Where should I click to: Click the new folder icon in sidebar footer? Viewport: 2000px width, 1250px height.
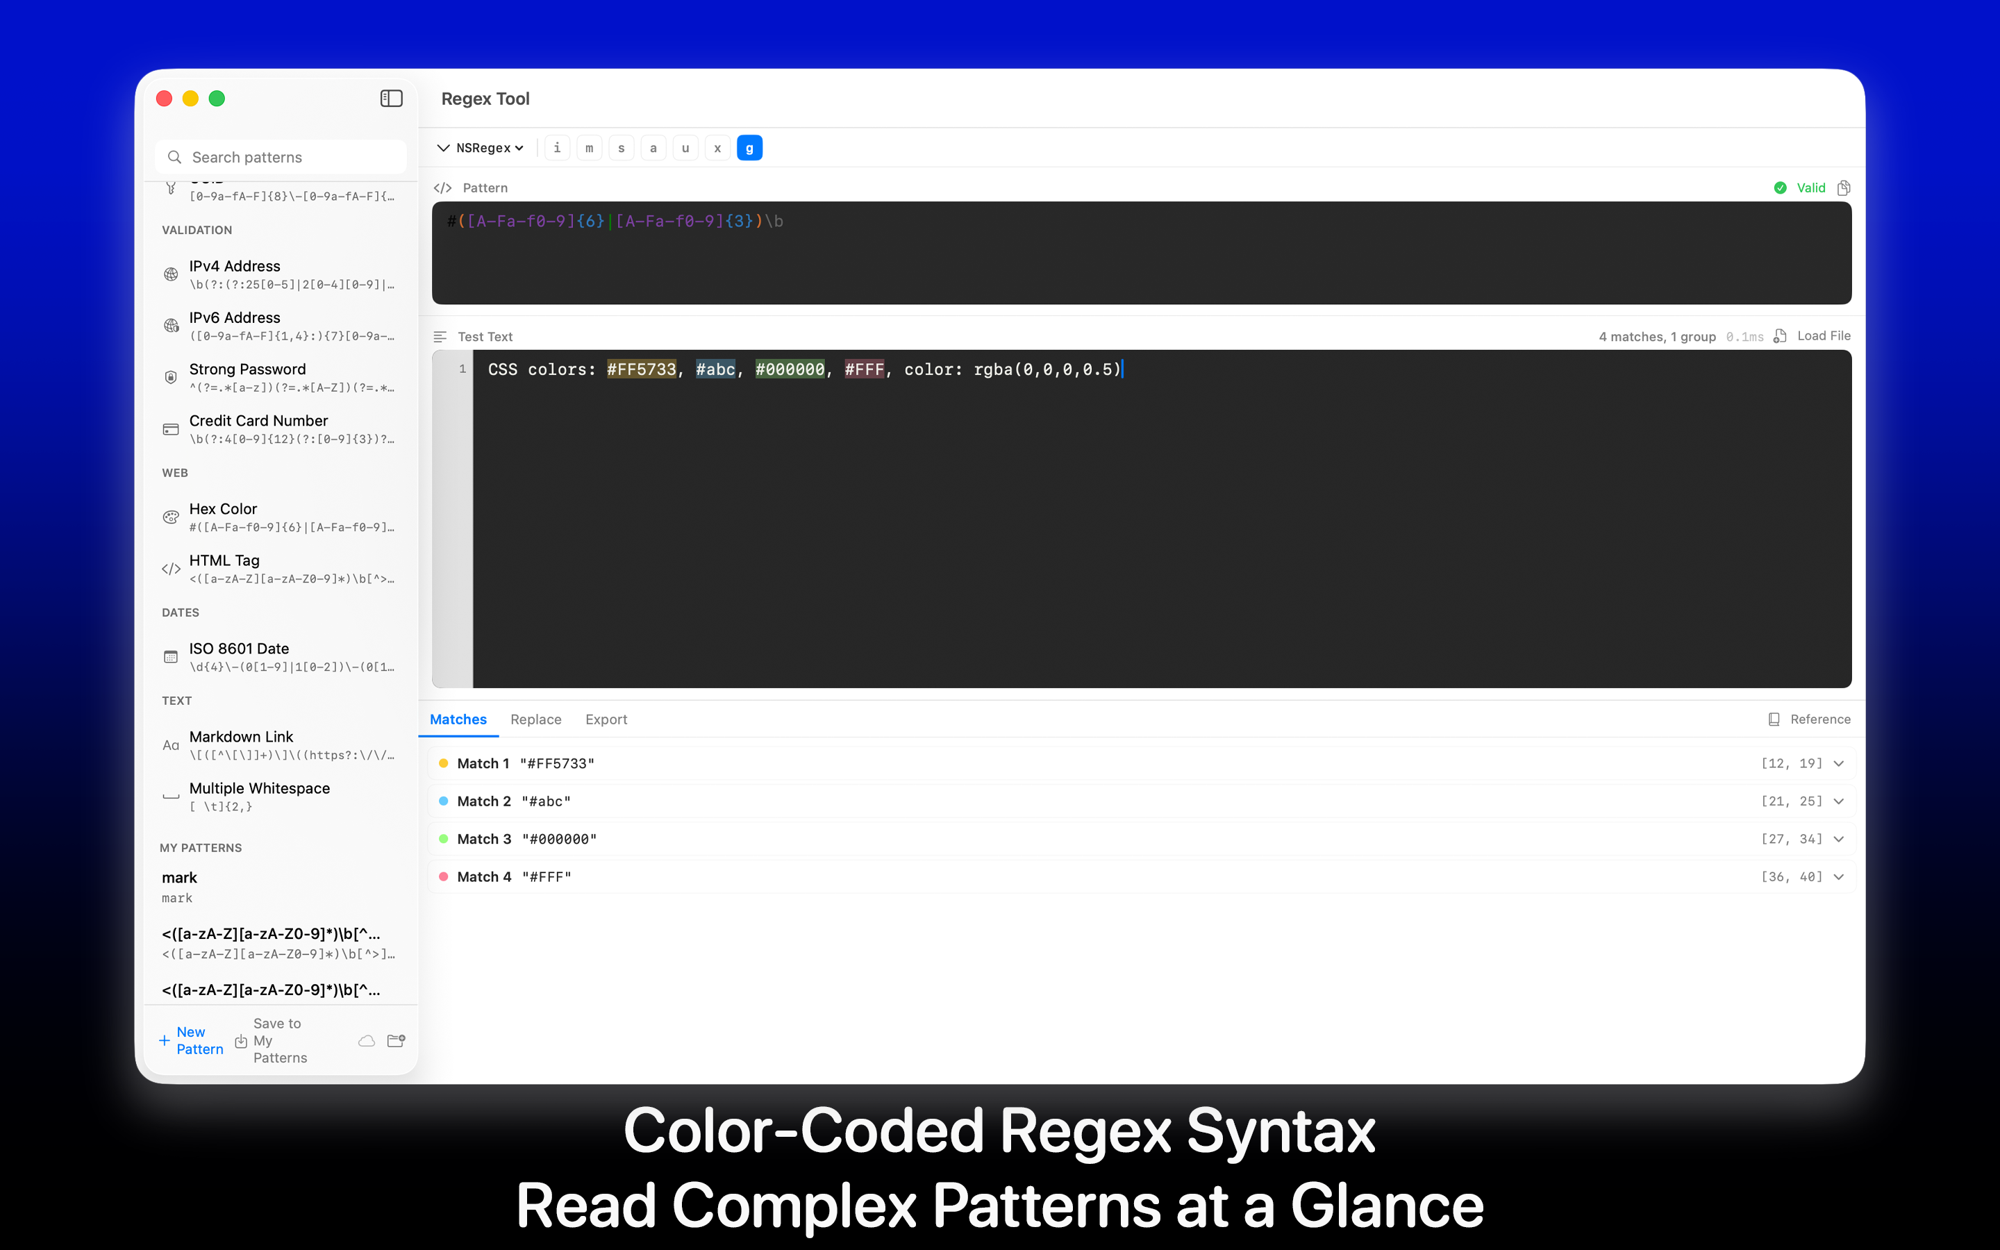[x=396, y=1041]
